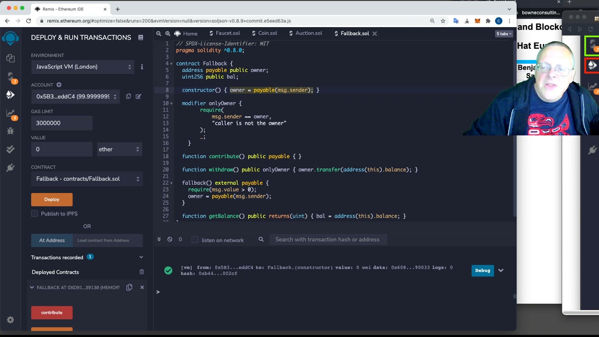Open the Contract selection dropdown
Screen dimensions: 599x337
click(87, 179)
